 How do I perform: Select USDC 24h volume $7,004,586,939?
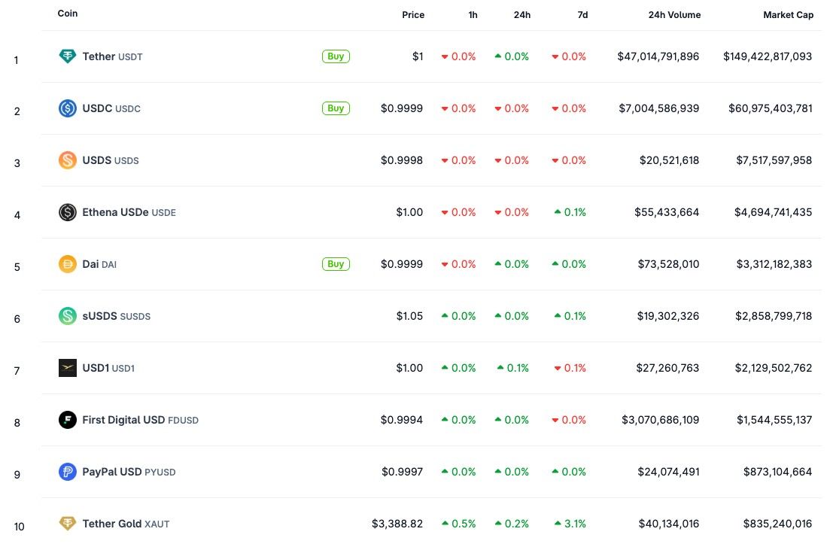[658, 108]
